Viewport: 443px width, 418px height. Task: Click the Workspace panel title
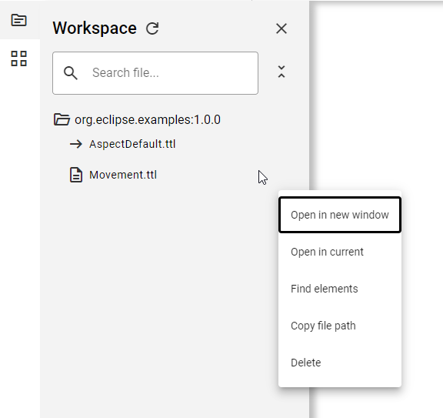(95, 28)
